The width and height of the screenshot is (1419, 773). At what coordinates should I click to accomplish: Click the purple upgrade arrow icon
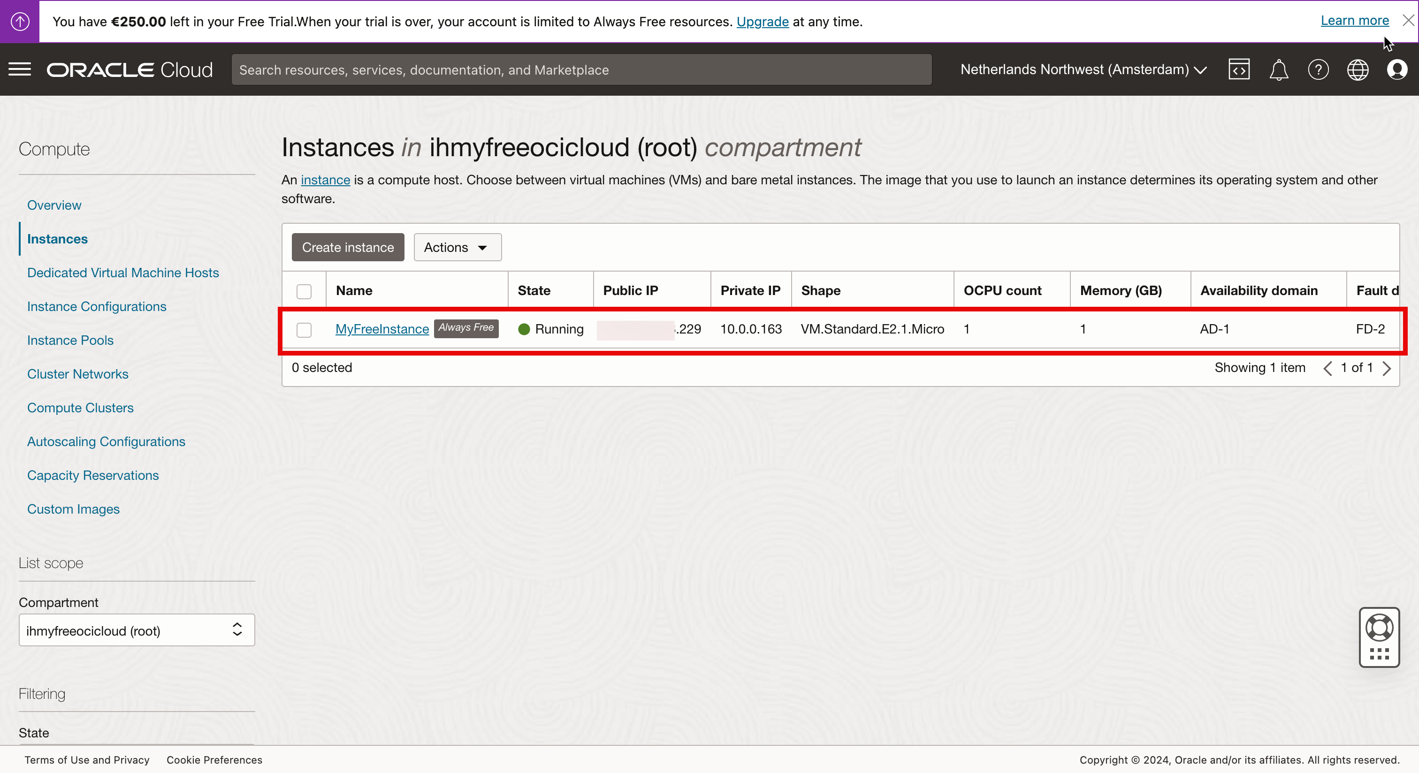click(x=20, y=22)
